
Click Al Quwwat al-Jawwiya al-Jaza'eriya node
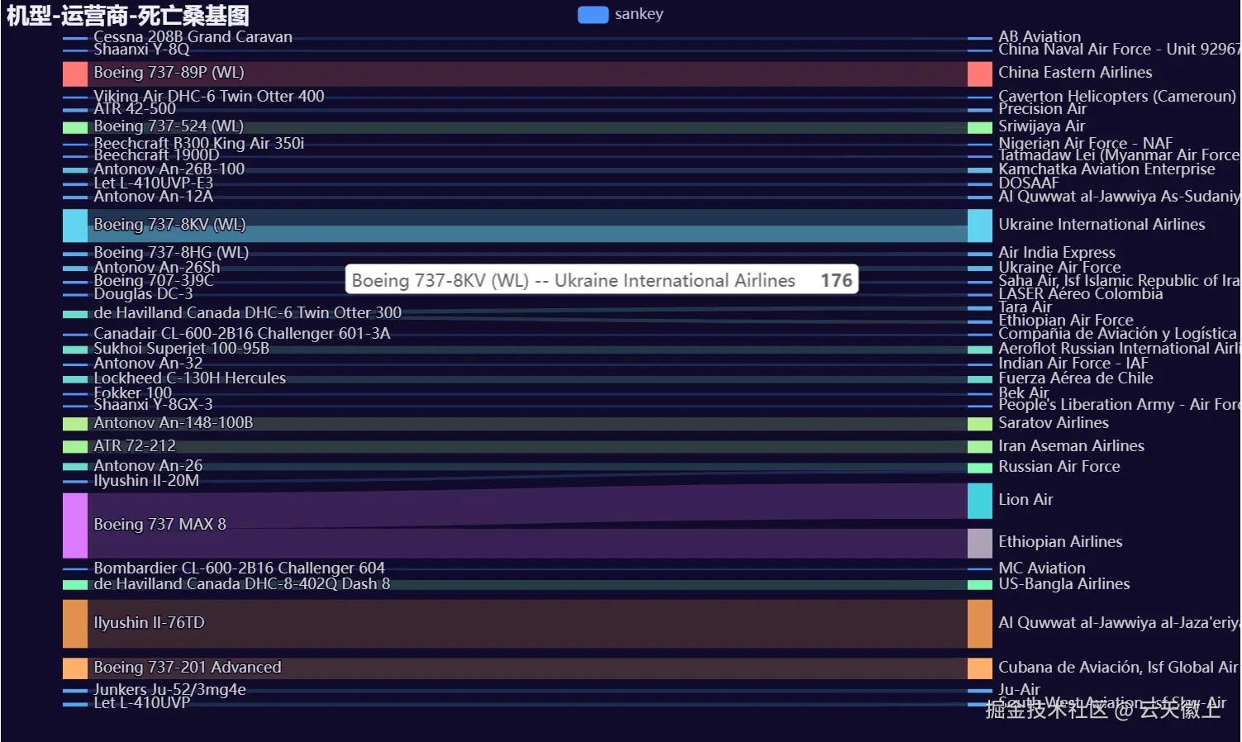click(x=980, y=624)
